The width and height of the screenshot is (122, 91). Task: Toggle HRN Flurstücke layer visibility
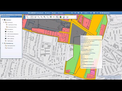pyautogui.click(x=6, y=36)
